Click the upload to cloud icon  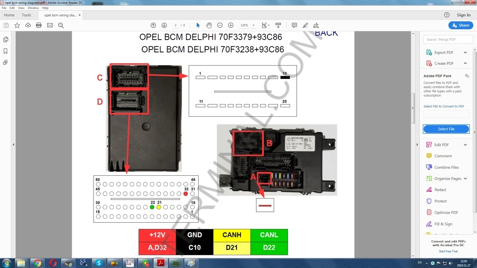click(28, 25)
